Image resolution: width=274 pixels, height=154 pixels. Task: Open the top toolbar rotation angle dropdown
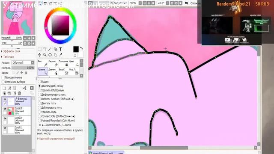[167, 3]
